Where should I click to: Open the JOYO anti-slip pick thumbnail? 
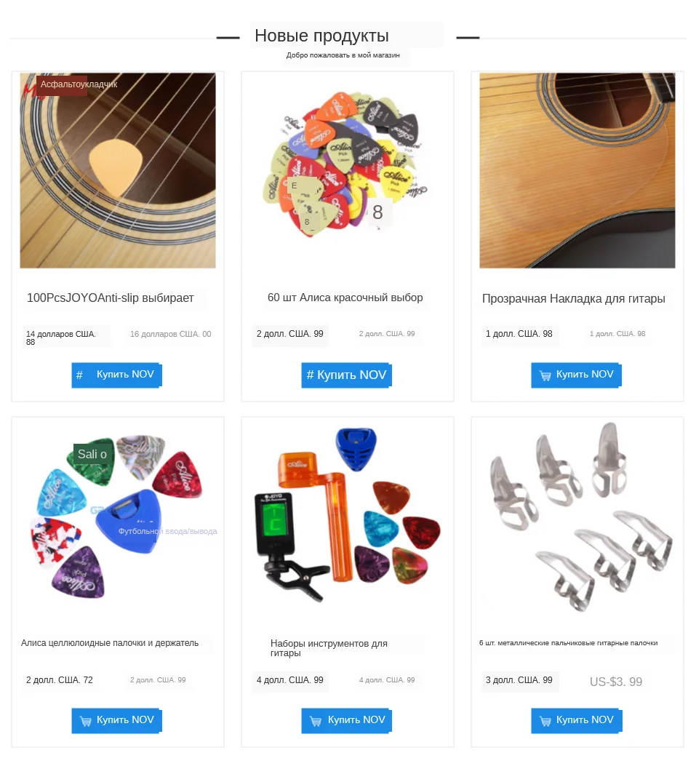[117, 171]
